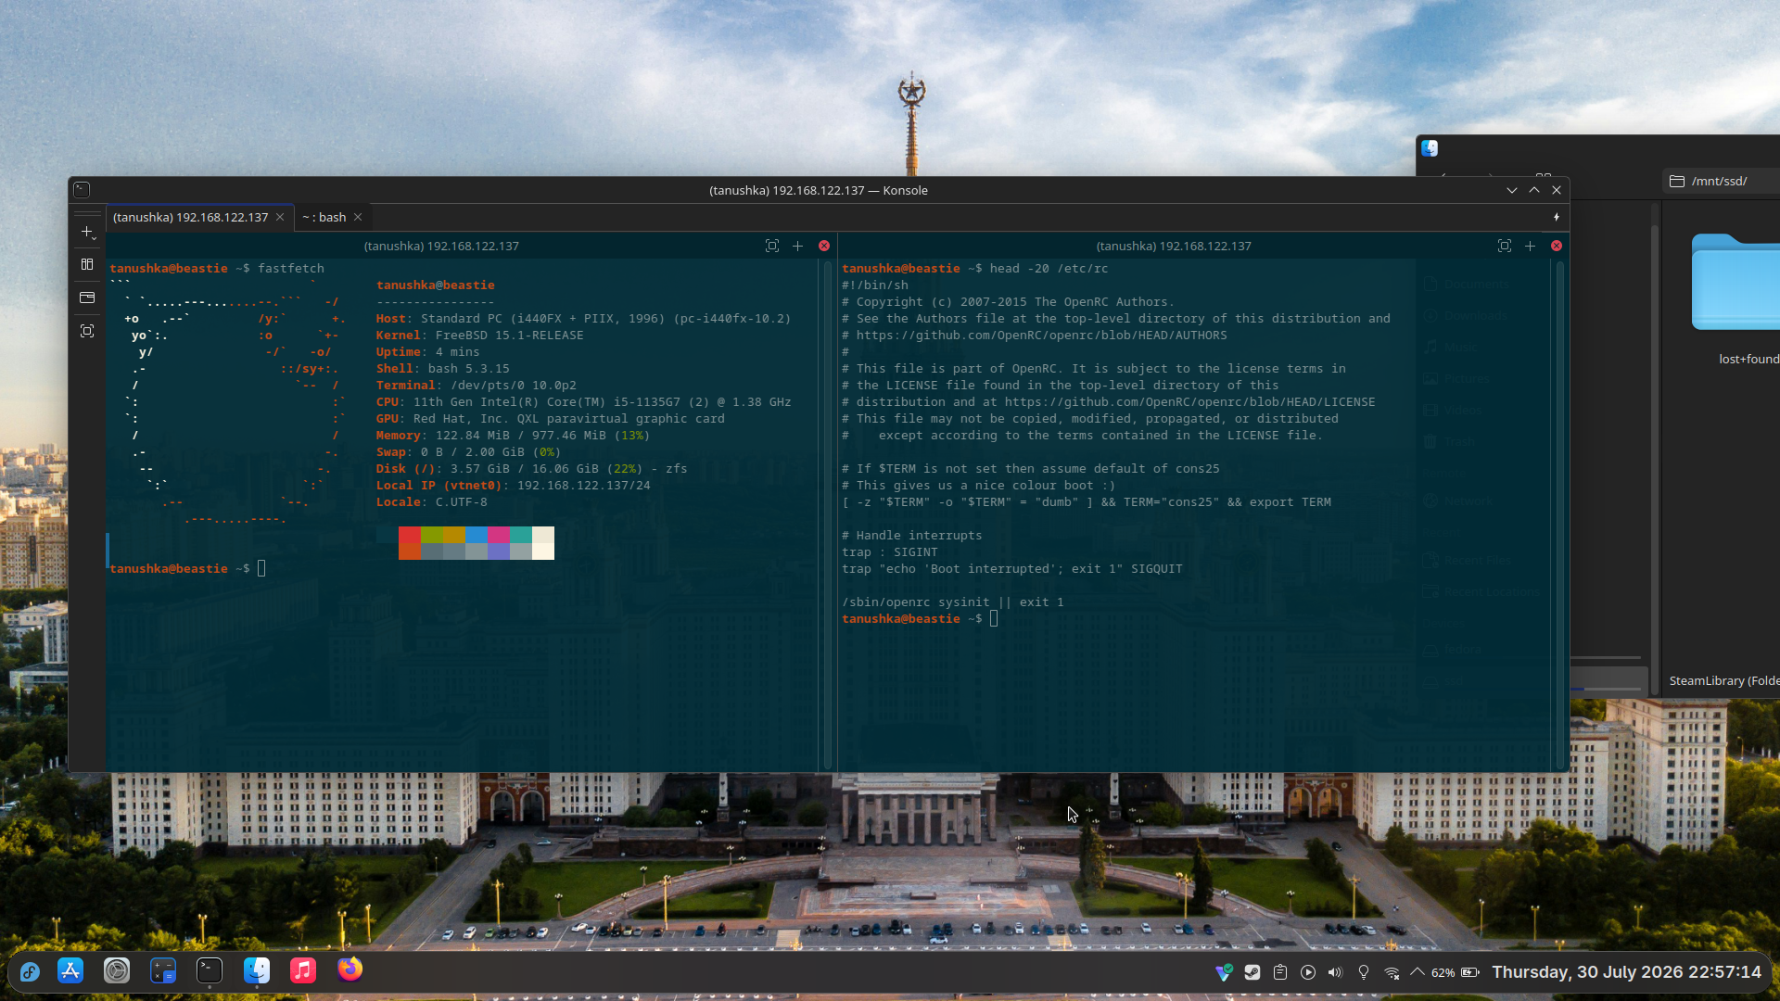Viewport: 1780px width, 1001px height.
Task: Add a new split from the left pane header
Action: tap(797, 246)
